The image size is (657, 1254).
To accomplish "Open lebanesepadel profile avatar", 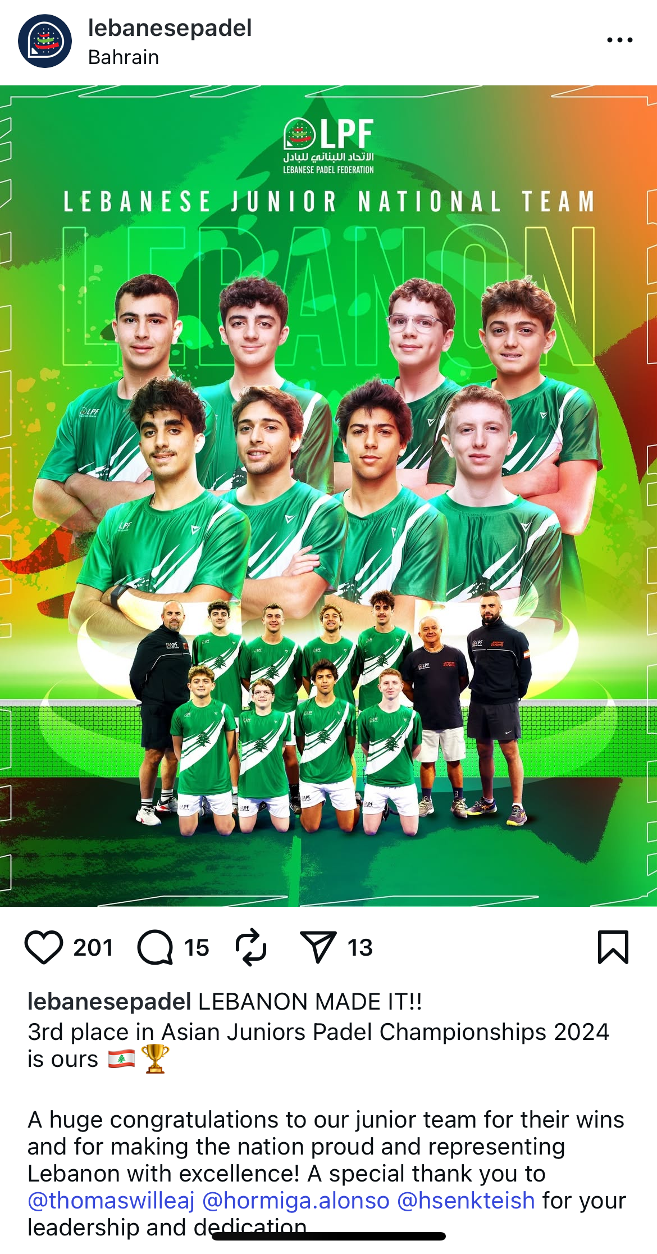I will point(45,41).
